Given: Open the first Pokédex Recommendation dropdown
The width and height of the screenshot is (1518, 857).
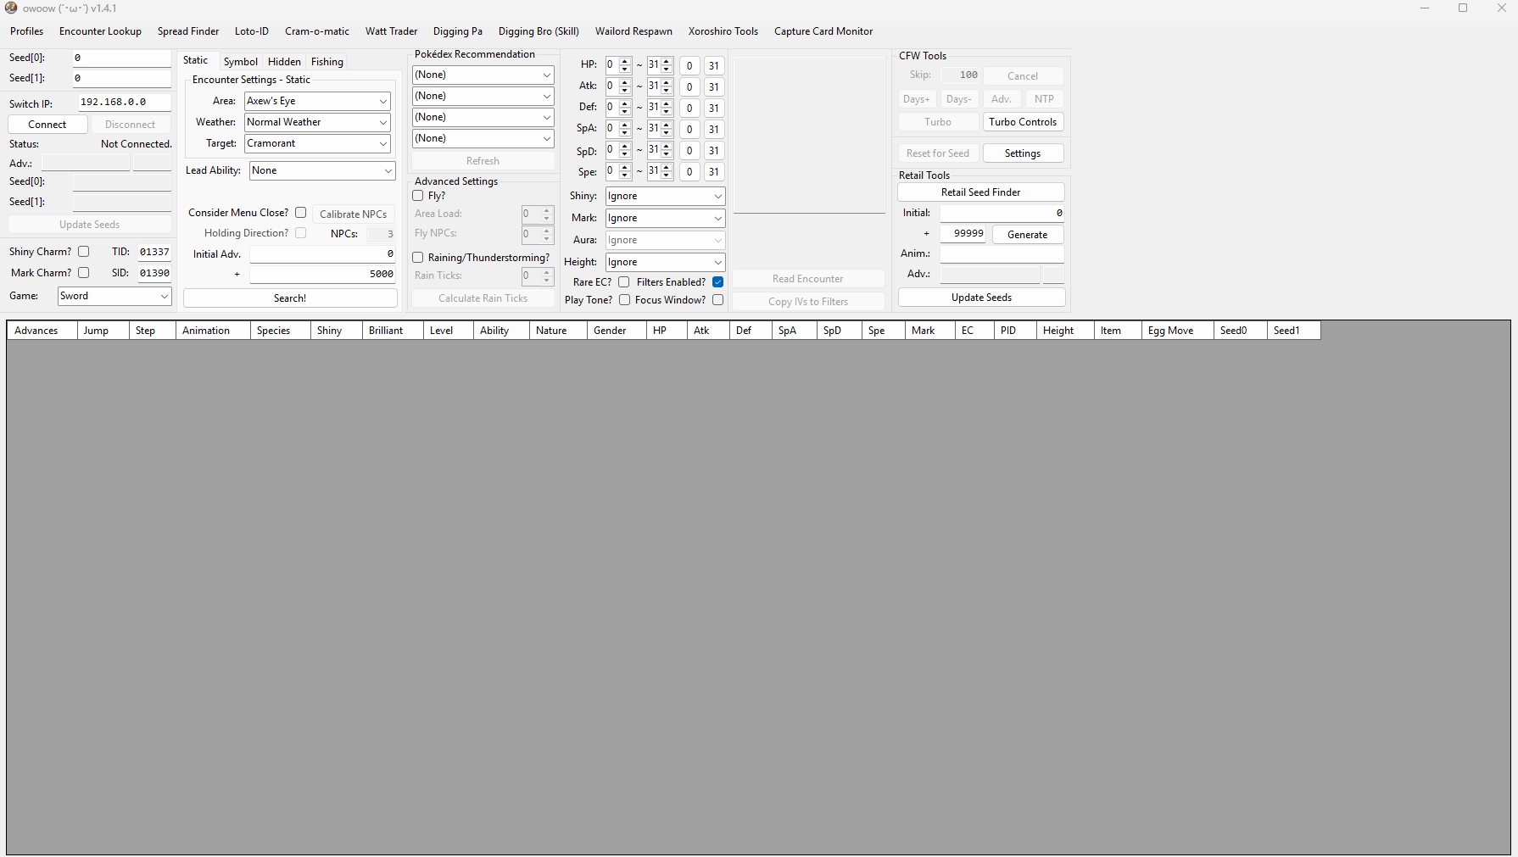Looking at the screenshot, I should [483, 75].
